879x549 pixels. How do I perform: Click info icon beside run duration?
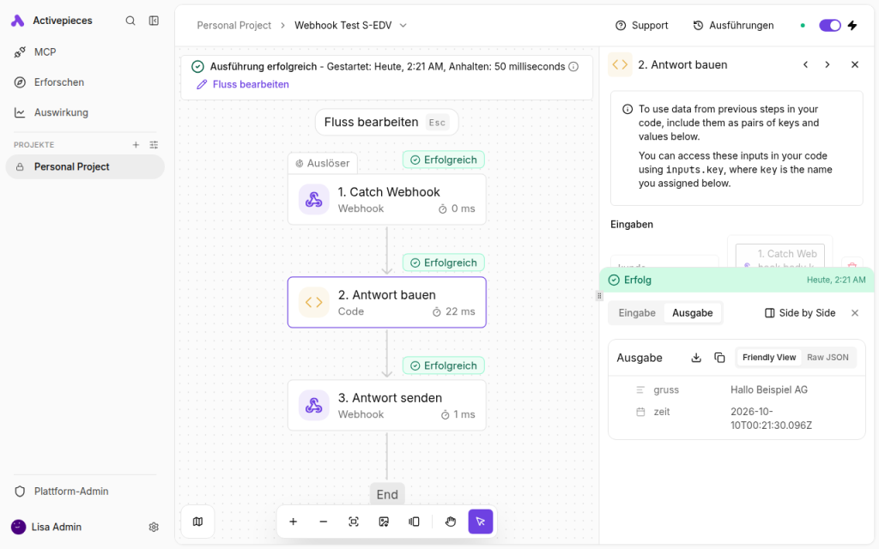click(573, 67)
